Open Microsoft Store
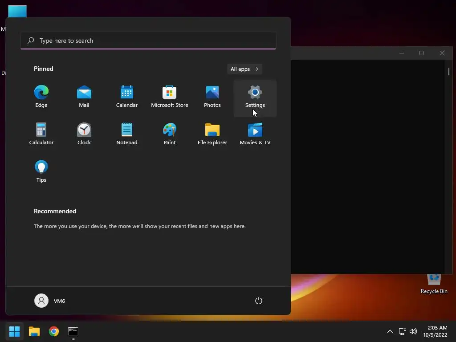 [x=170, y=97]
